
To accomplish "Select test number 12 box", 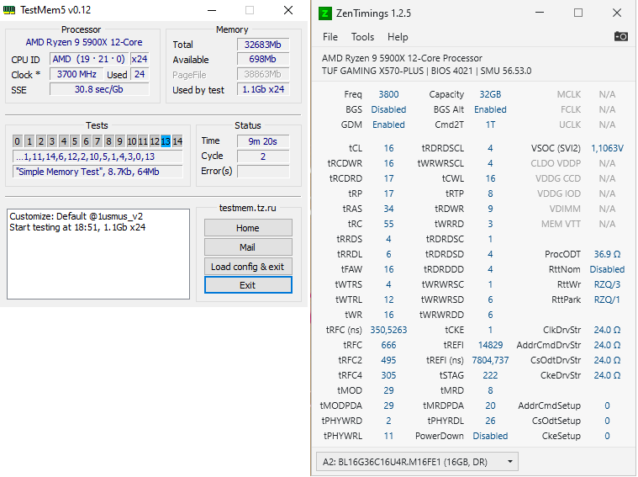I will point(155,141).
